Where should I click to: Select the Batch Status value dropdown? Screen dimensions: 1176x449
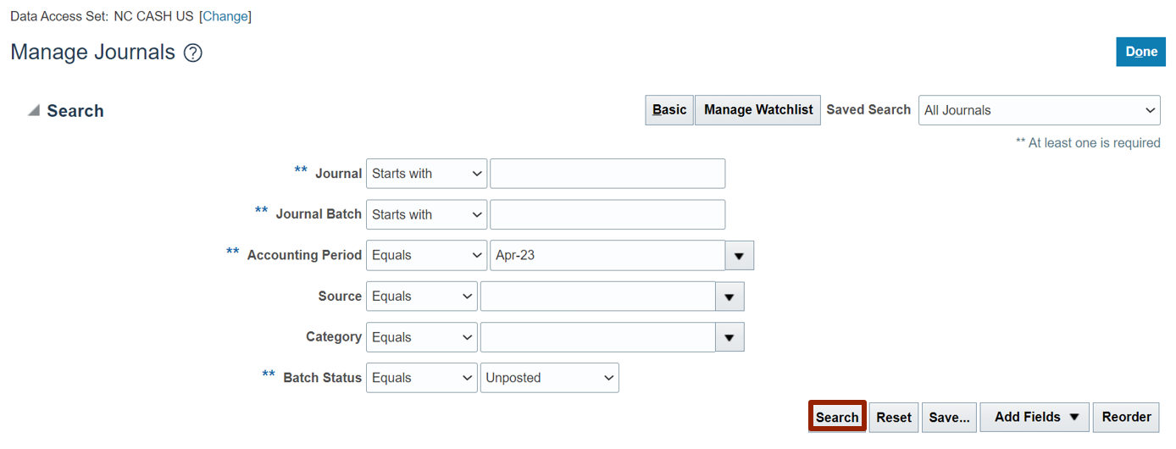pos(550,378)
